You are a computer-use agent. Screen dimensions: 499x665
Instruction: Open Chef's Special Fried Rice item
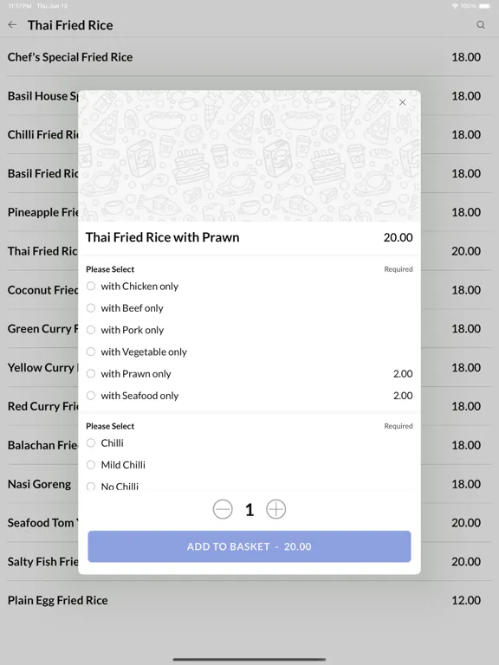[x=249, y=57]
